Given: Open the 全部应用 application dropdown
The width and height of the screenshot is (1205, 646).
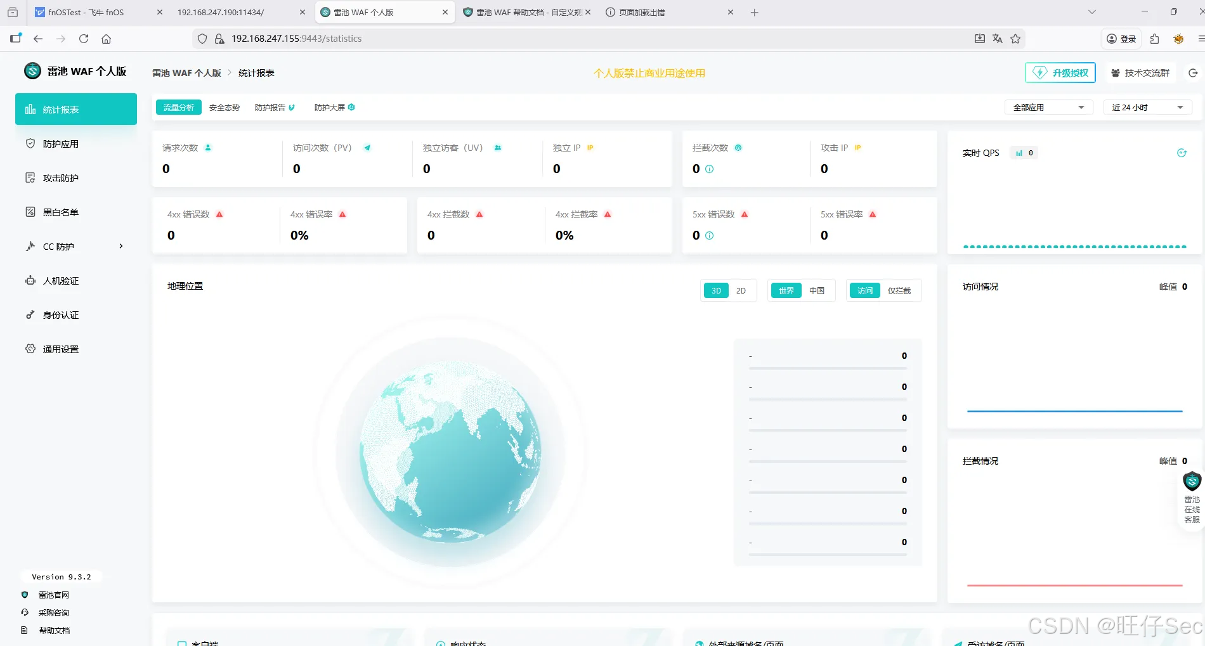Looking at the screenshot, I should pyautogui.click(x=1048, y=107).
